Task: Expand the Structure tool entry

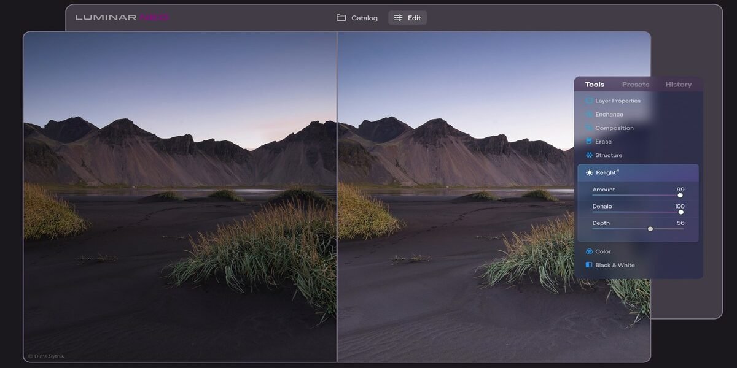Action: (x=638, y=155)
